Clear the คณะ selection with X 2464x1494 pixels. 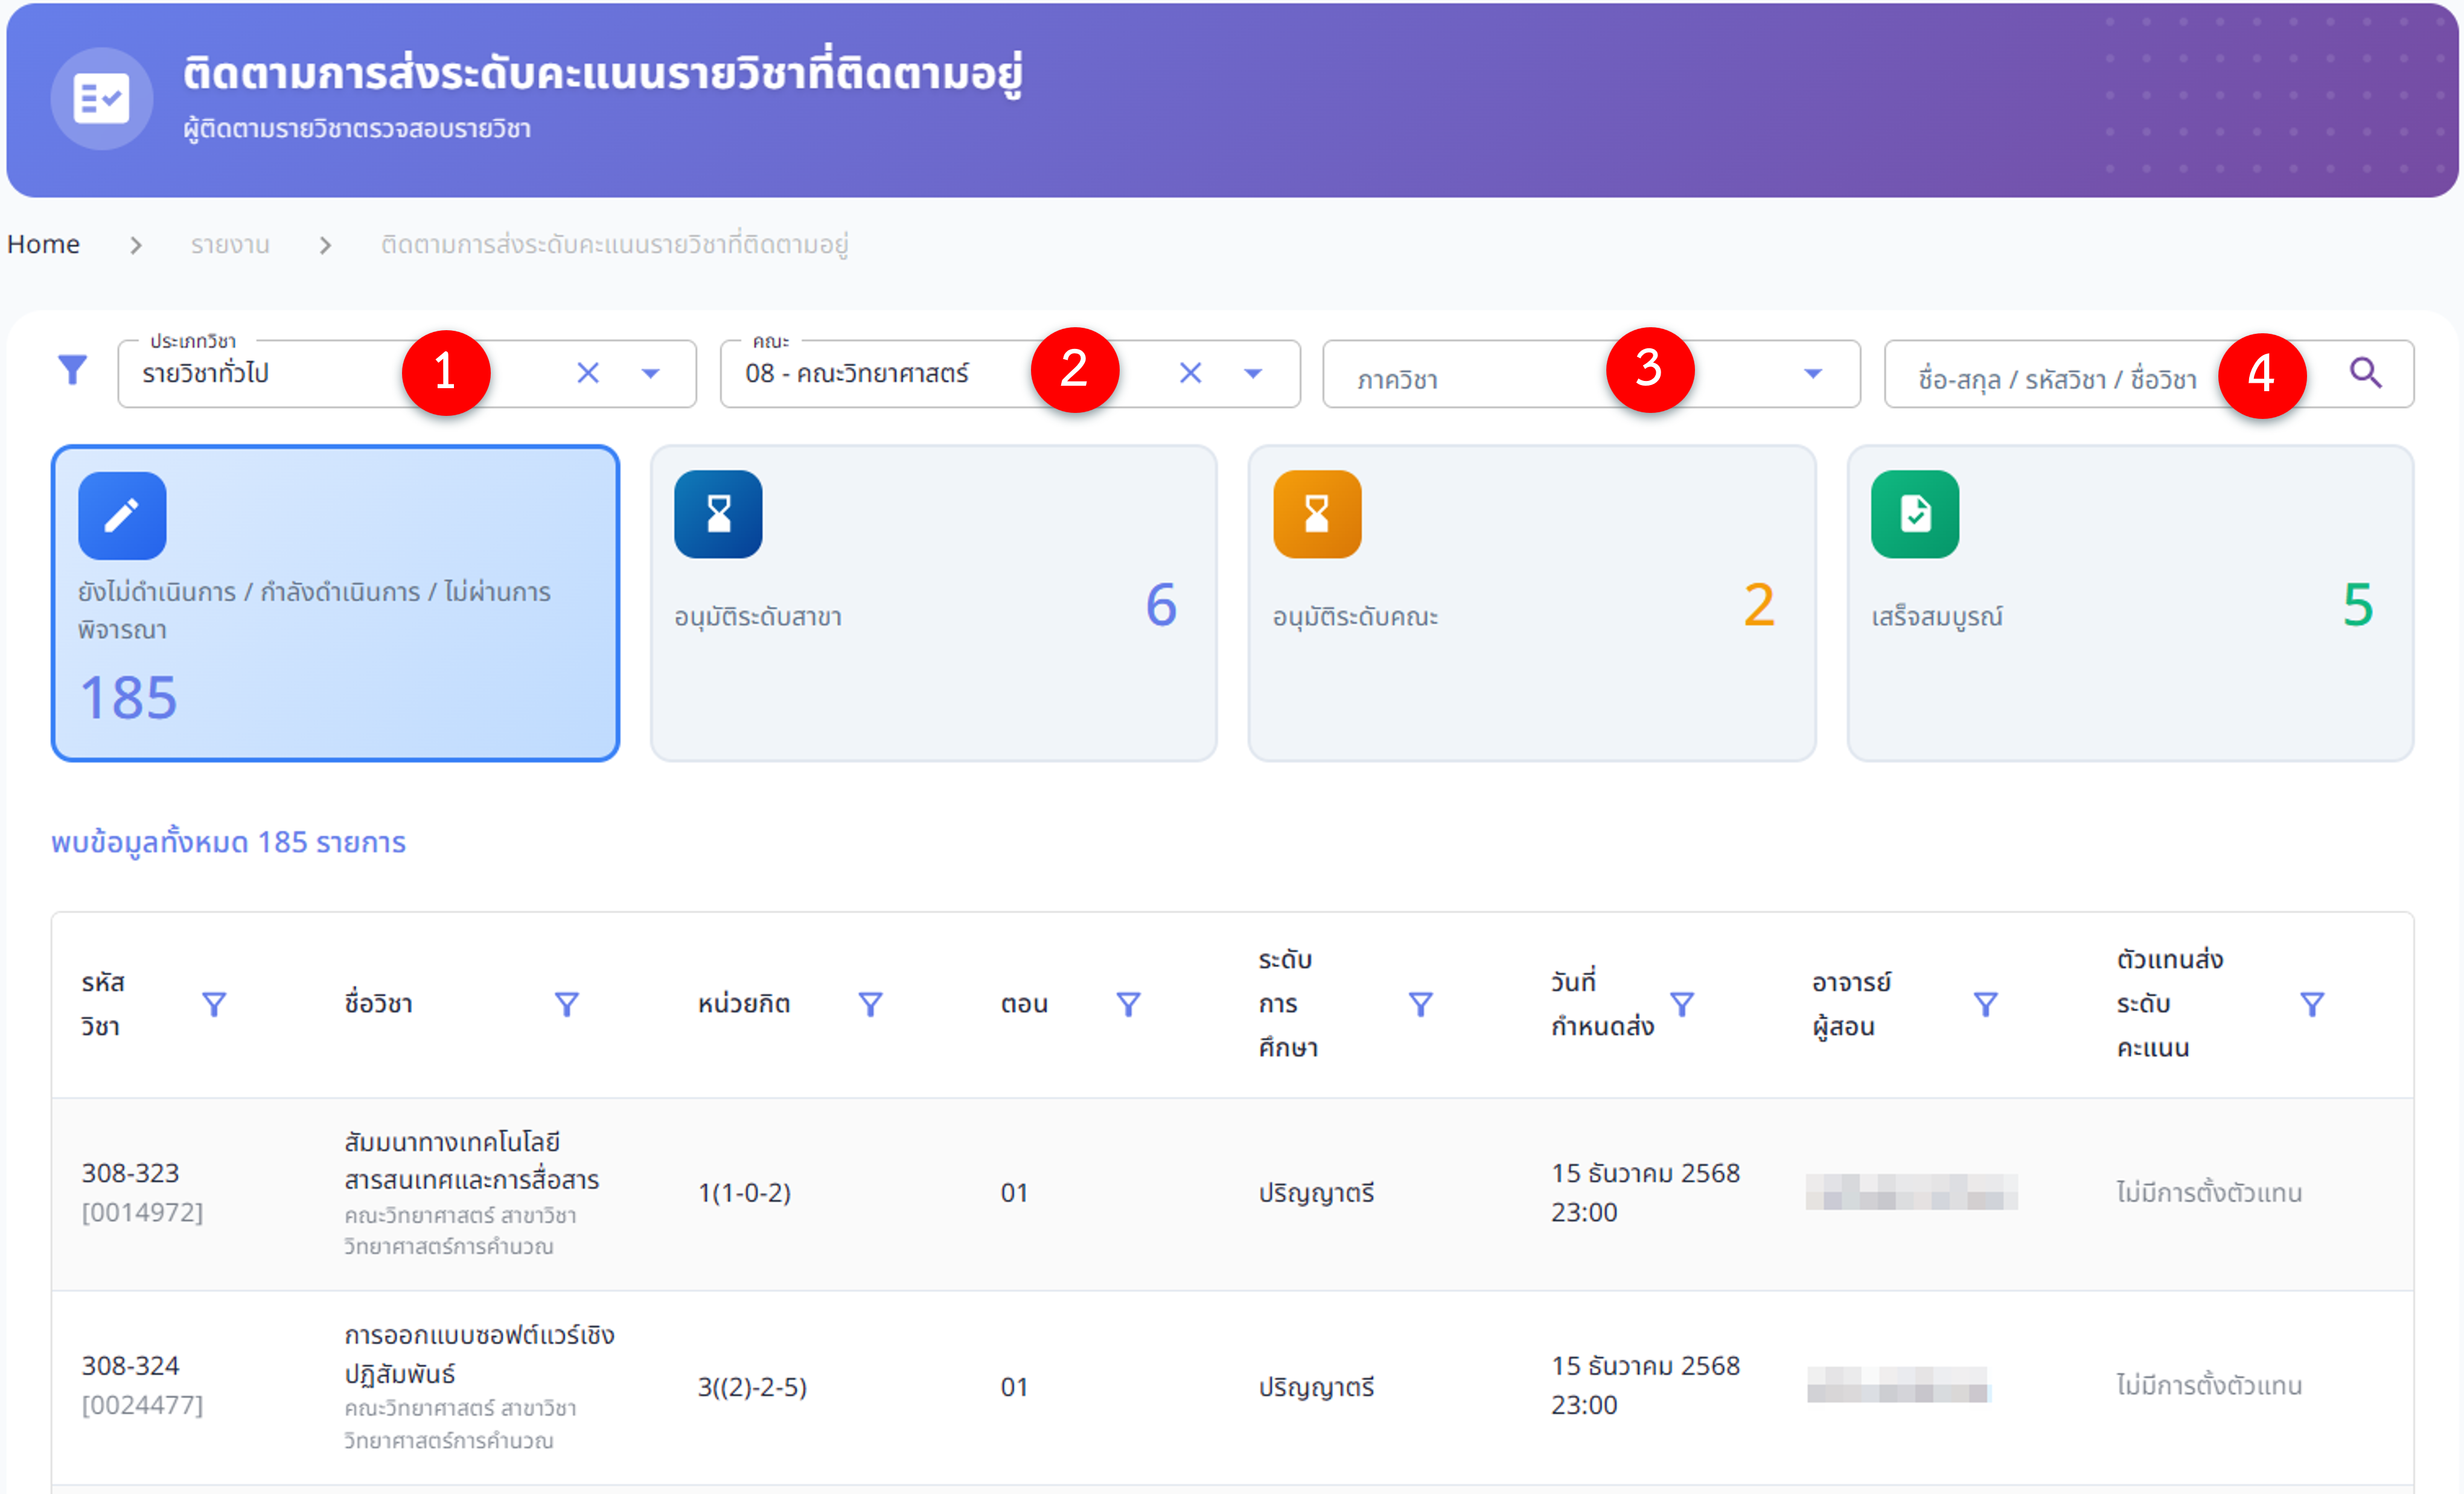click(1190, 373)
